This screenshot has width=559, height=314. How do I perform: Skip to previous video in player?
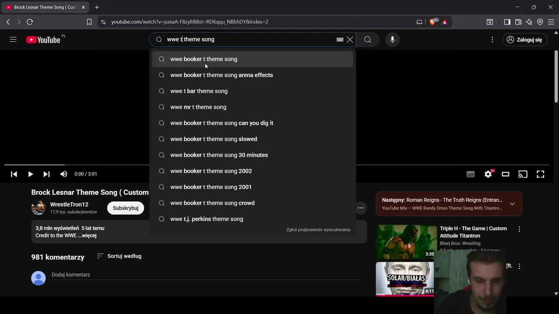click(x=14, y=174)
